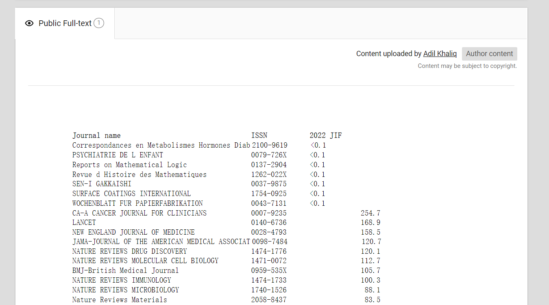
Task: Click JIF value 158.5
Action: point(370,232)
